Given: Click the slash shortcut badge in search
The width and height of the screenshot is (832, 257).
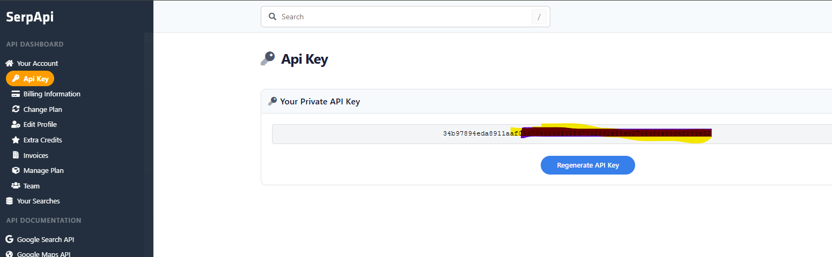Looking at the screenshot, I should pyautogui.click(x=539, y=17).
